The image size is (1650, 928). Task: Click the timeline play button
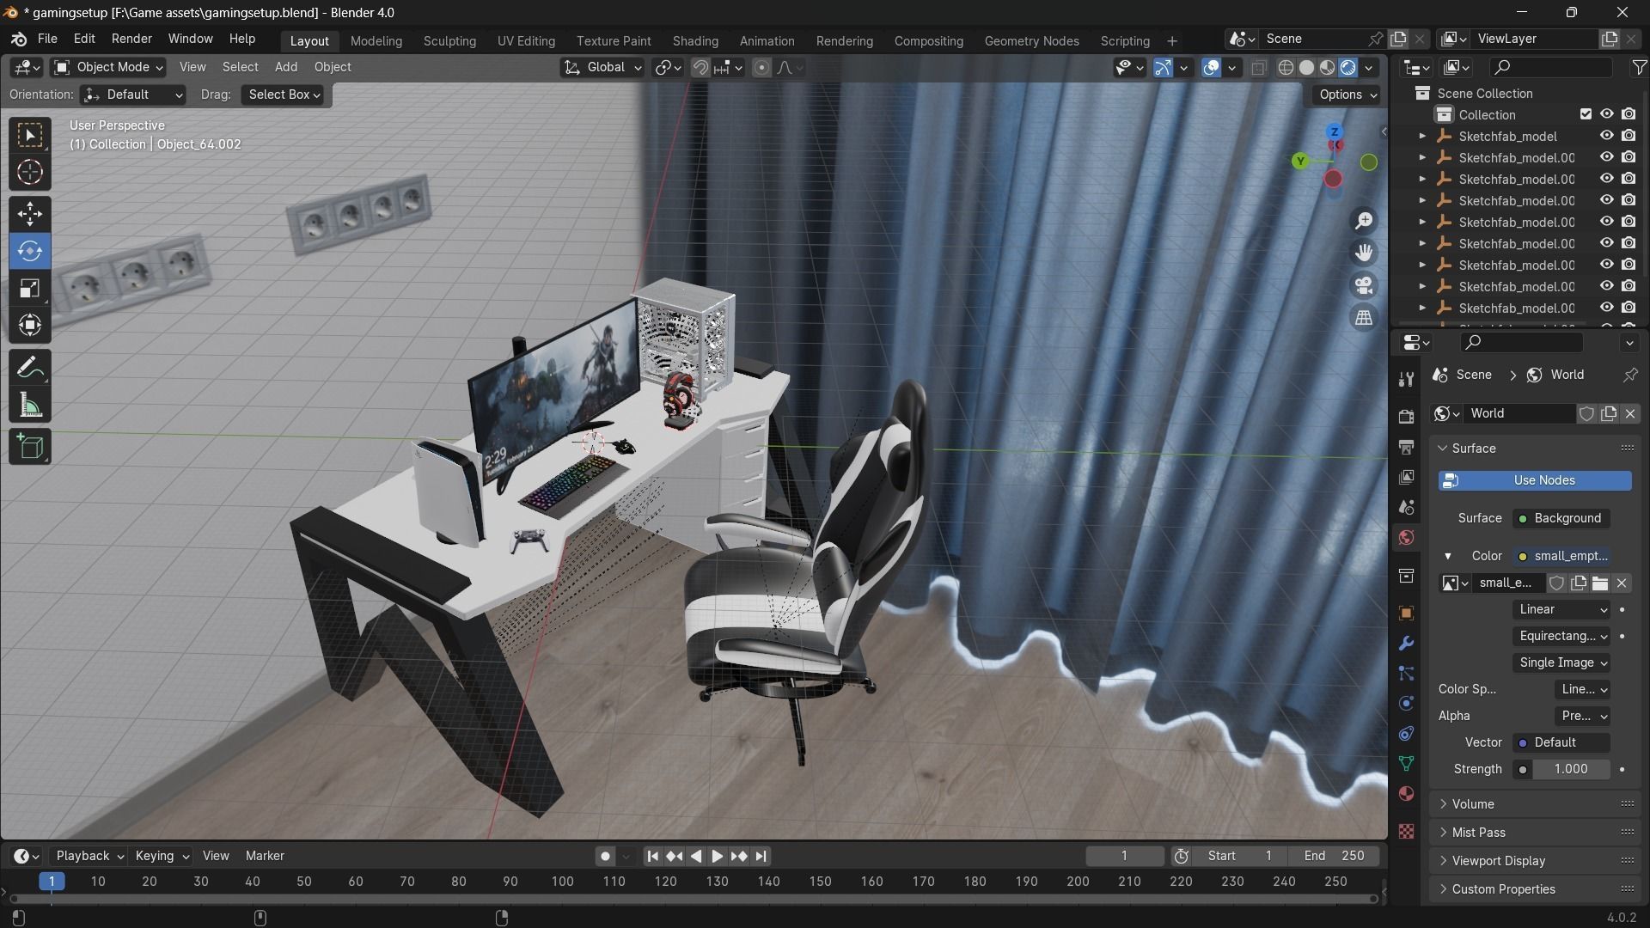point(717,856)
